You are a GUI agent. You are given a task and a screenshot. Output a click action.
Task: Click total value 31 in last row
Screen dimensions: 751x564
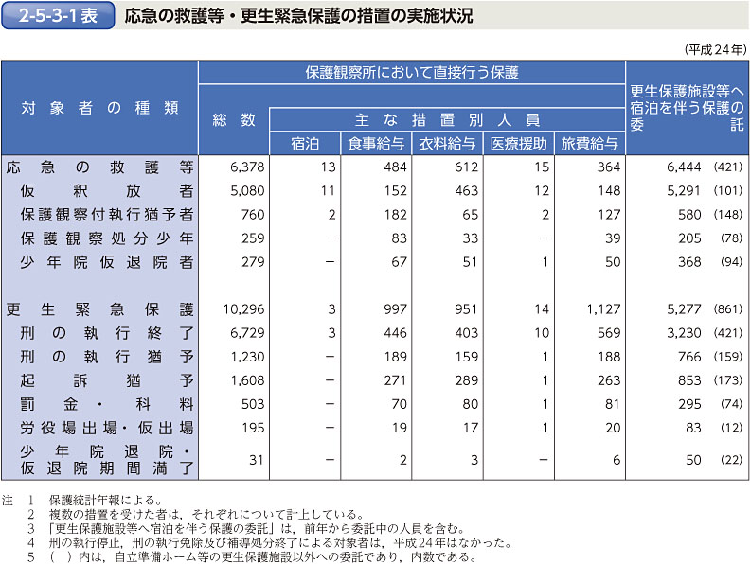pos(257,460)
